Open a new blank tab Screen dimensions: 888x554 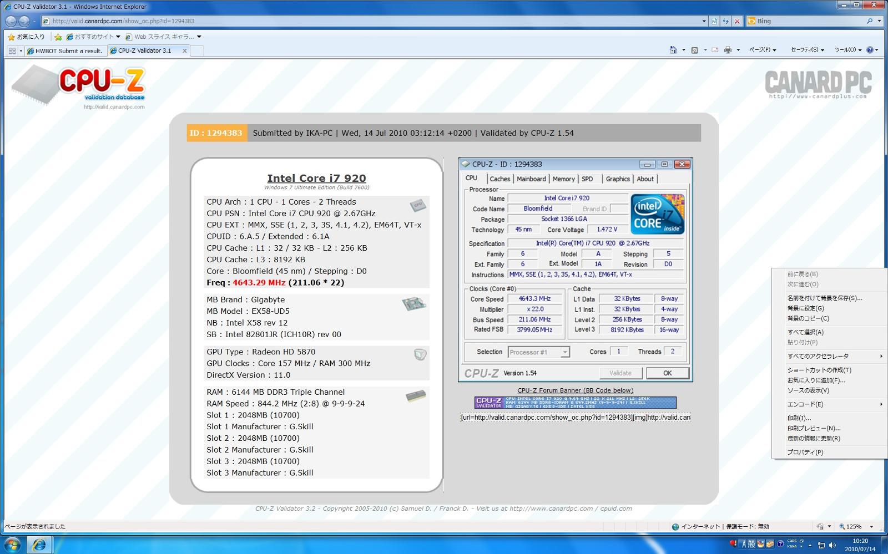[x=197, y=51]
